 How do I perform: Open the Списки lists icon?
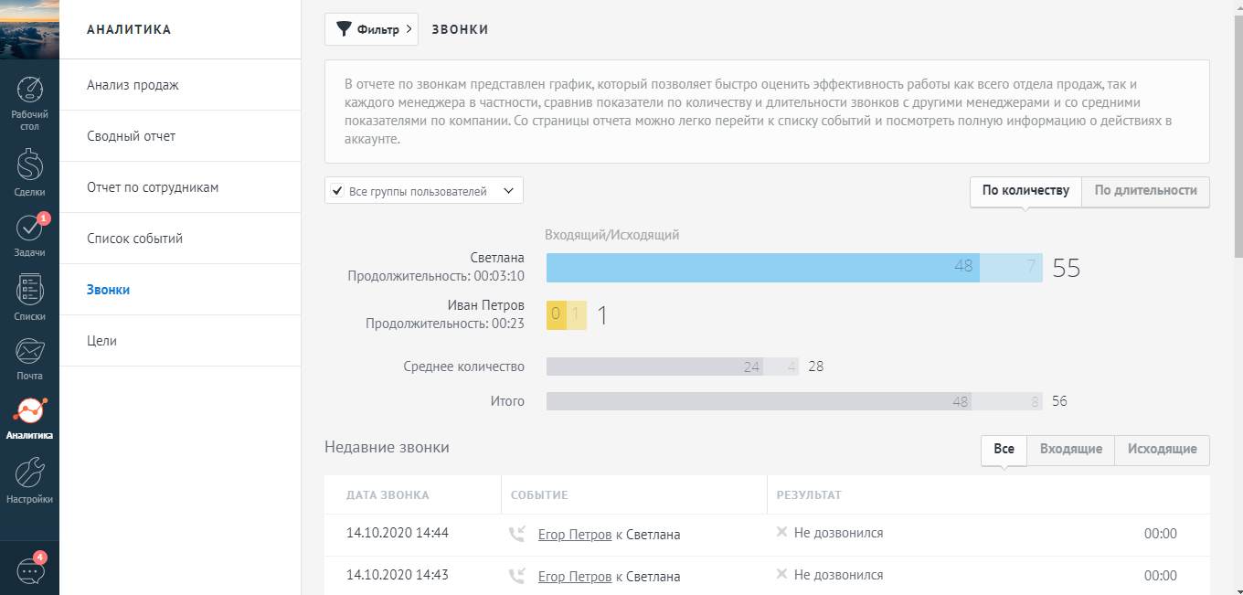tap(29, 291)
